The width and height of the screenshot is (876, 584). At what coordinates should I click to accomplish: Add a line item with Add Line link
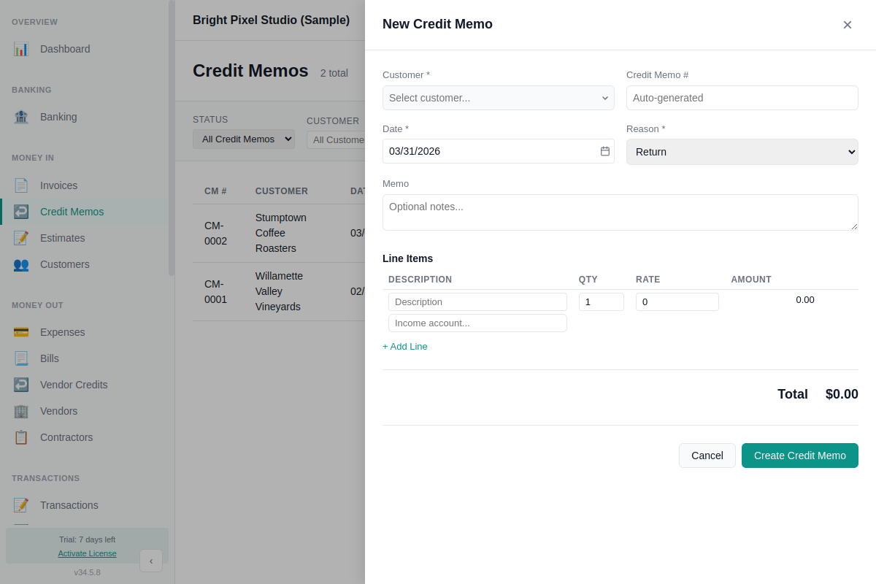point(404,346)
